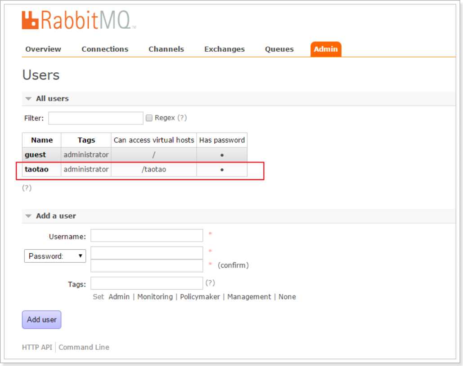Open the Command Line link
Screen dimensions: 463x366
point(84,348)
